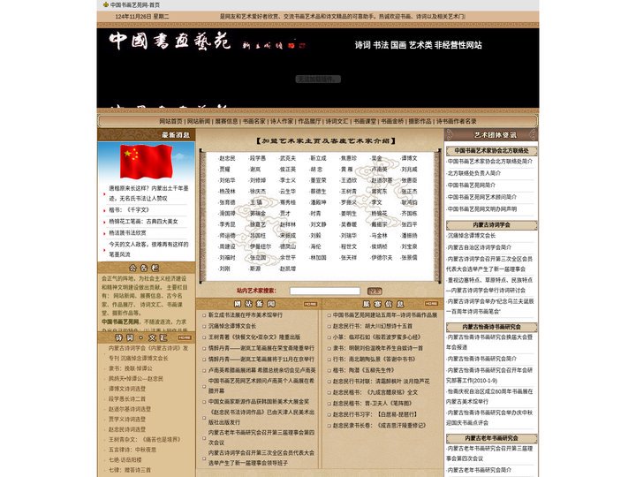Open 内蒙古自治区诗词学会简介

[x=479, y=247]
